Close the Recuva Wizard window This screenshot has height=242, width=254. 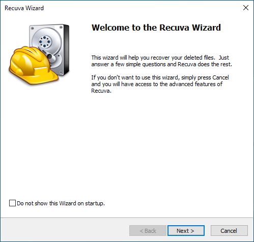click(x=246, y=8)
